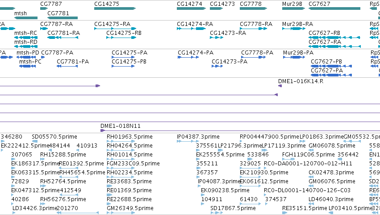
Task: Click the CG7627-PA protein label
Action: [327, 71]
